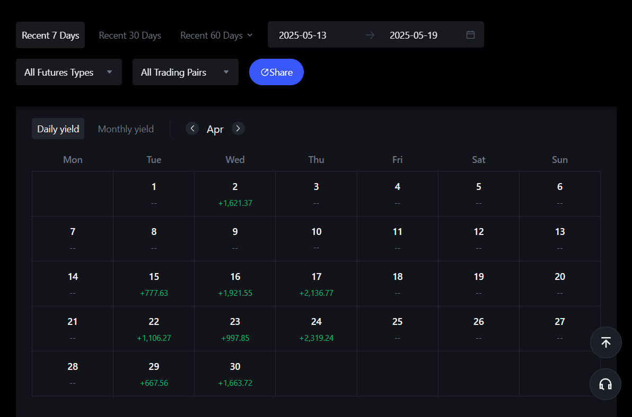Click calendar day 6
632x417 pixels.
[x=560, y=194]
